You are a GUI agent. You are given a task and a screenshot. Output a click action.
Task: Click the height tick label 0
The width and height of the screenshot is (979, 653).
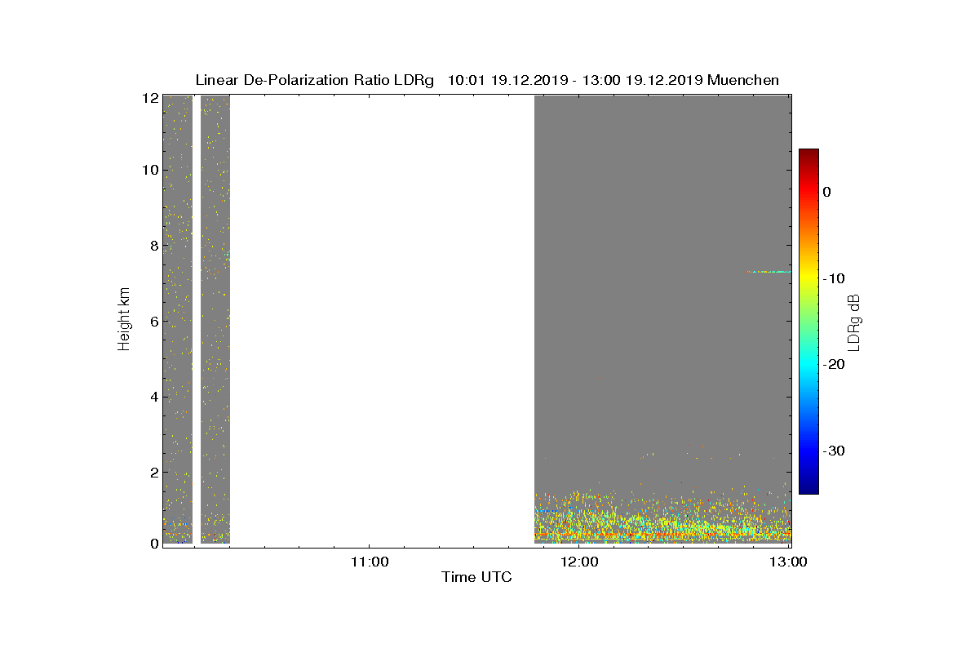click(153, 544)
